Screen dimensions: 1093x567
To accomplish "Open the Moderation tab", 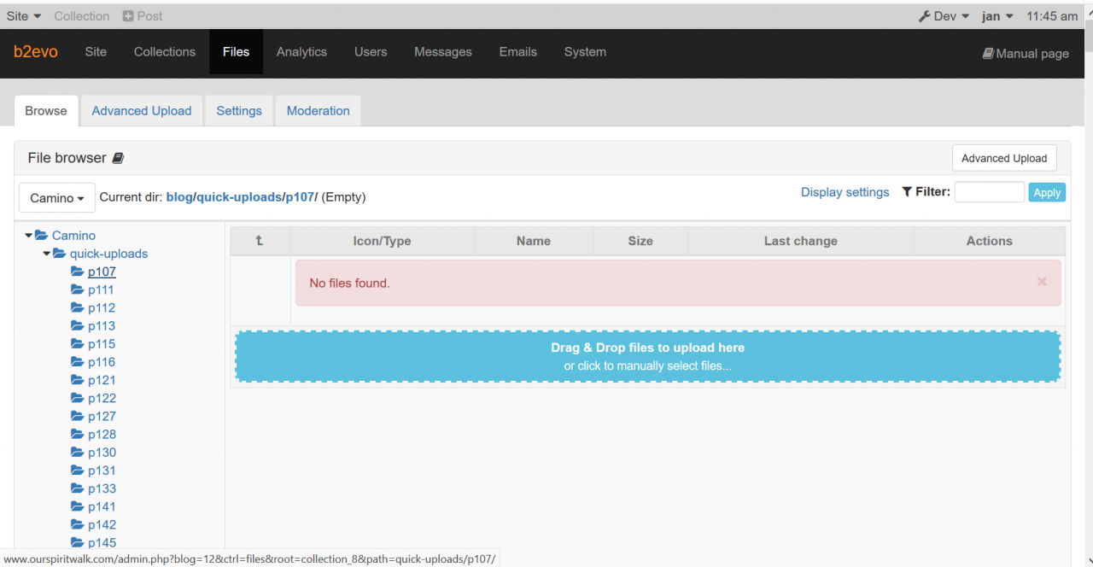I will point(319,111).
